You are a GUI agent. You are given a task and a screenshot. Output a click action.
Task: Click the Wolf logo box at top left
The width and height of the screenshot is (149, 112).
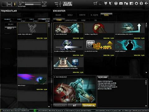pyautogui.click(x=9, y=4)
